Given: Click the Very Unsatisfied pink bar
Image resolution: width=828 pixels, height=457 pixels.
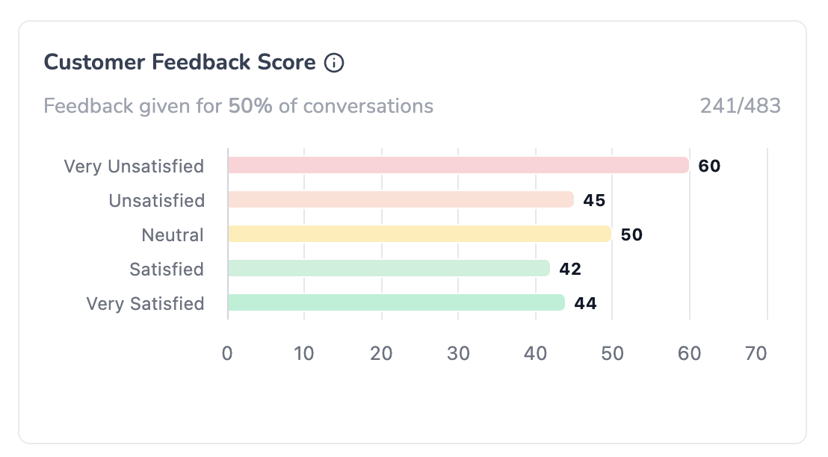Looking at the screenshot, I should point(457,165).
